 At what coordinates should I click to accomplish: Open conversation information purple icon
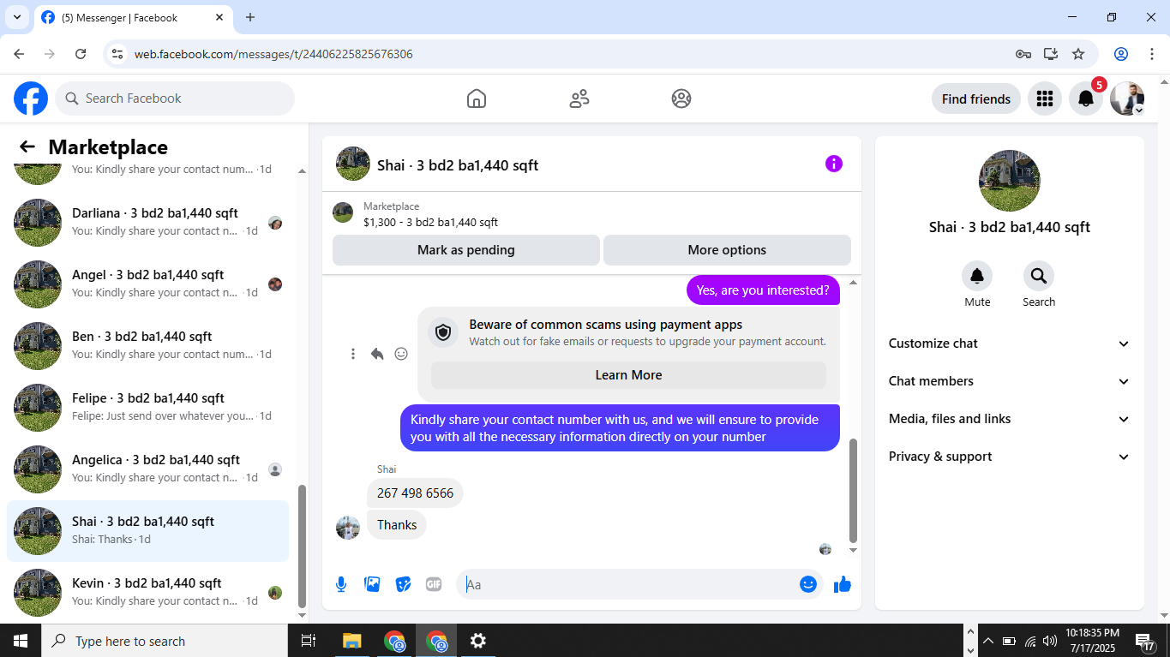click(834, 164)
